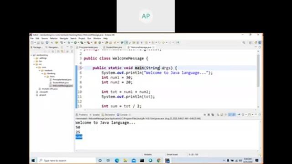This screenshot has height=164, width=292.
Task: Click the taskbar search box
Action: pos(67,160)
